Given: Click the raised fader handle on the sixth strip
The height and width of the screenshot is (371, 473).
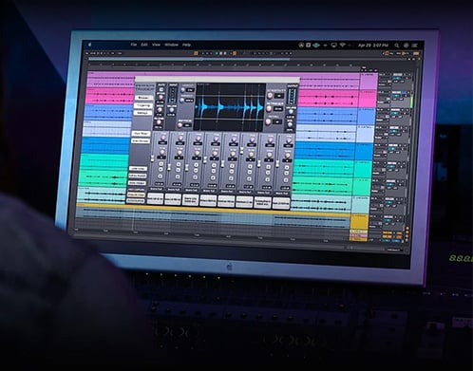Looking at the screenshot, I should [241, 150].
